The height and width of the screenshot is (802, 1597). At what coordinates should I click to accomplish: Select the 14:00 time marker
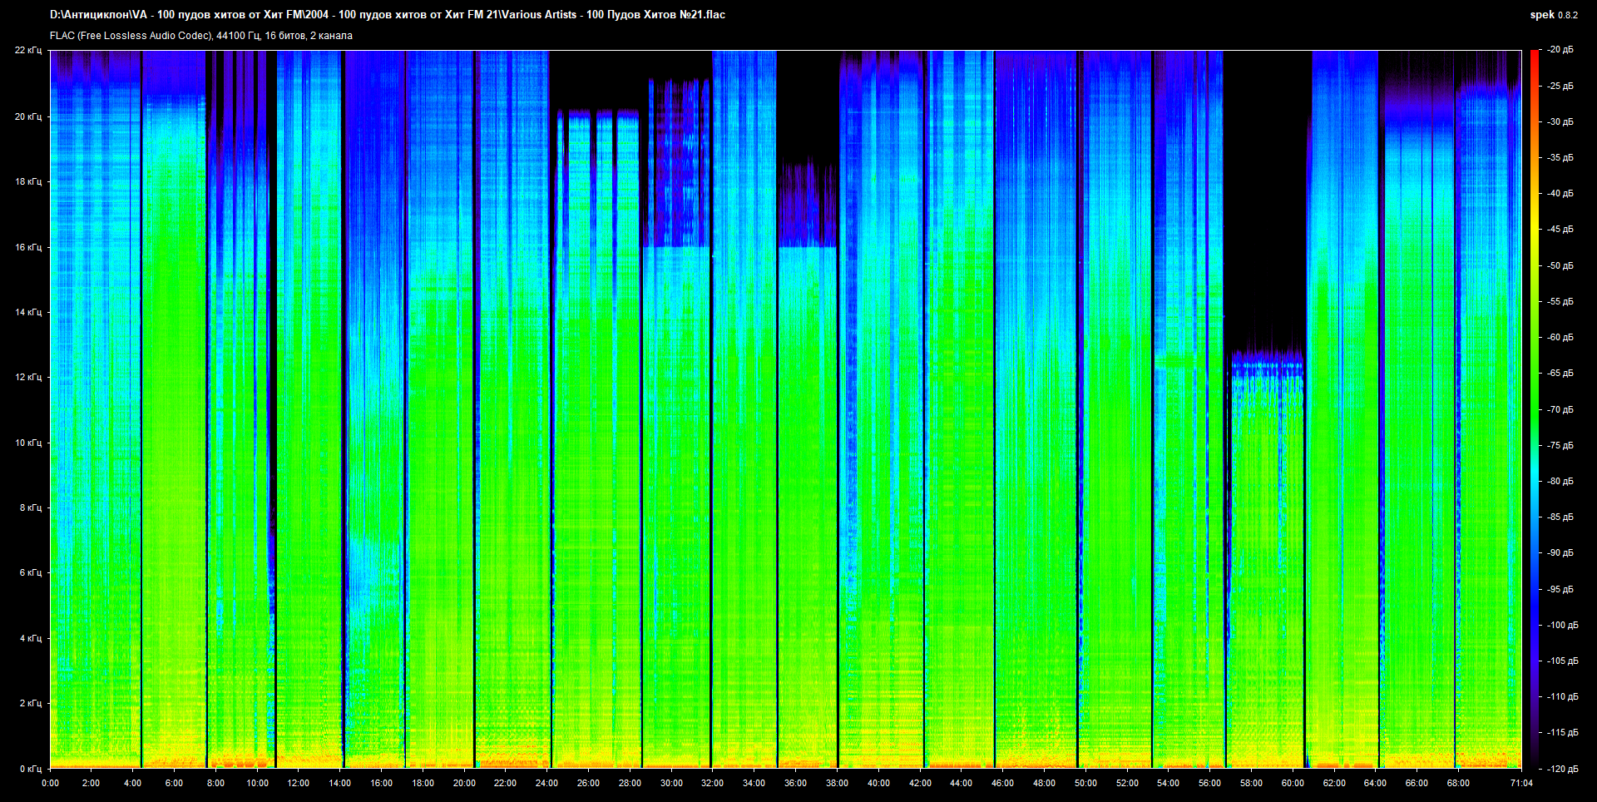point(339,783)
